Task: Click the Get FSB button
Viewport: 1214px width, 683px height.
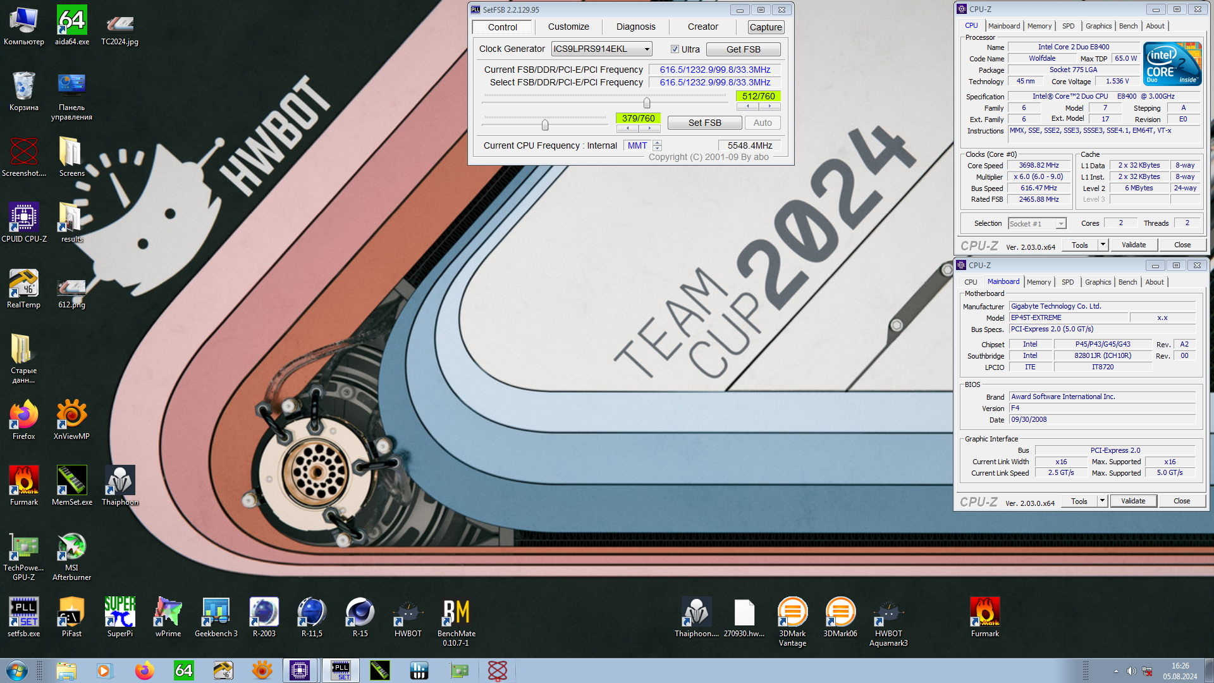Action: 743,49
